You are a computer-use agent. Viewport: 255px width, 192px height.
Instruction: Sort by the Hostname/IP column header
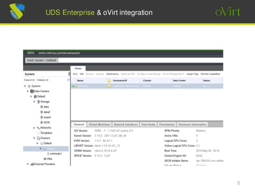click(x=127, y=81)
